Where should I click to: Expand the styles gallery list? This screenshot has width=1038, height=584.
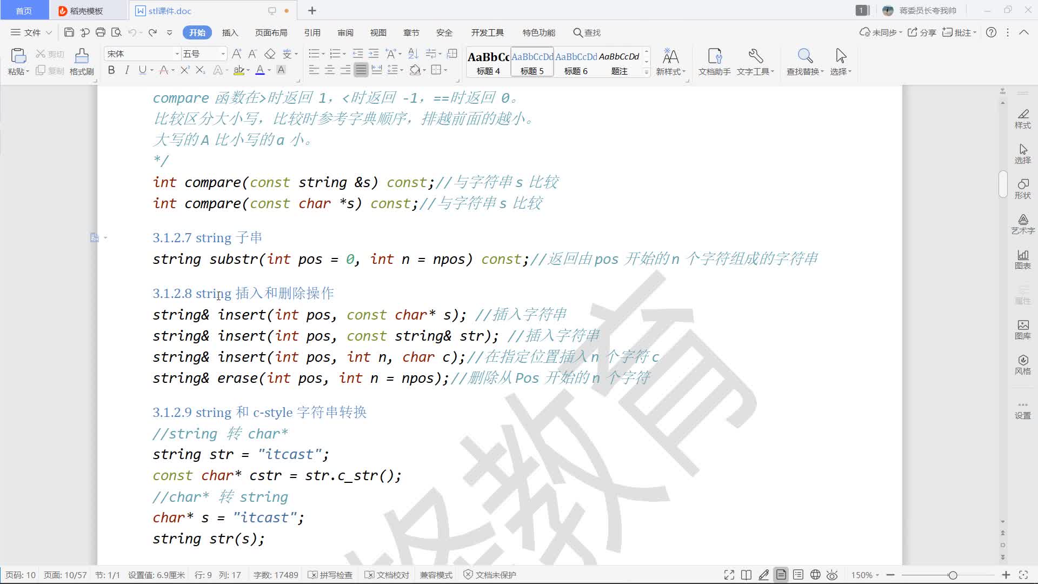pyautogui.click(x=647, y=71)
